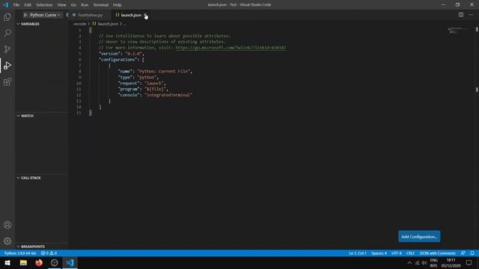479x269 pixels.
Task: Start debugging with green play icon
Action: click(25, 15)
